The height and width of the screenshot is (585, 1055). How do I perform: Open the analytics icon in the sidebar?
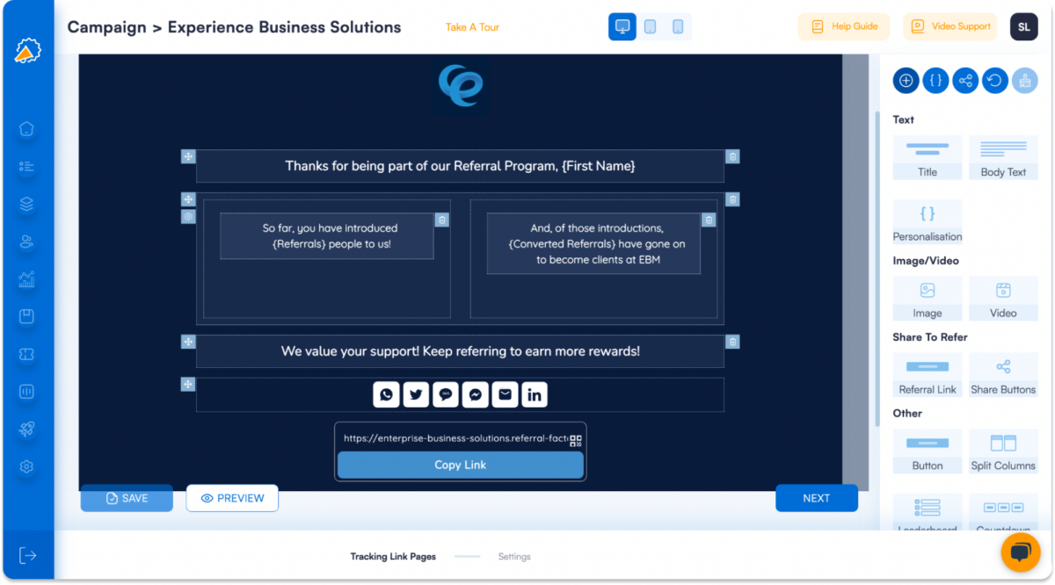tap(26, 281)
